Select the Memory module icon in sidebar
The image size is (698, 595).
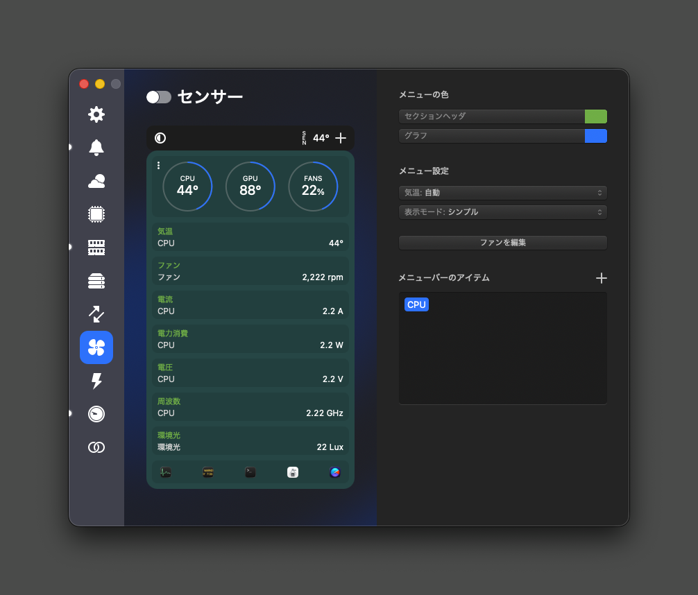click(x=96, y=248)
